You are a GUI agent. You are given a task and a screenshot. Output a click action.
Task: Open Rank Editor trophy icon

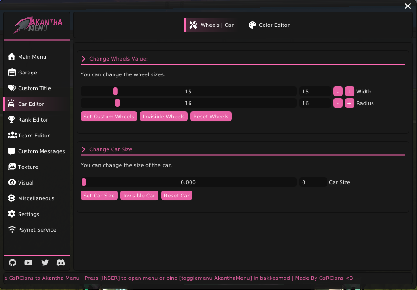tap(12, 120)
